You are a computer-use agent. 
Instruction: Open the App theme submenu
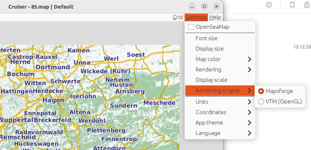tap(220, 123)
